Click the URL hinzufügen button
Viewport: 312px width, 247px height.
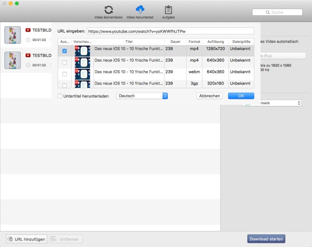27,239
